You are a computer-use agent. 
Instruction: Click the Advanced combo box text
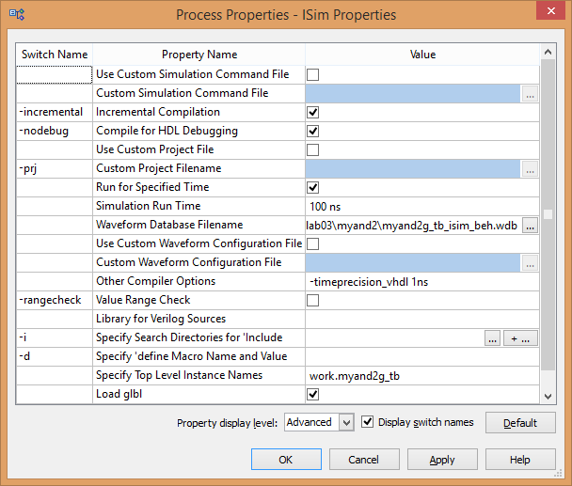(x=309, y=422)
